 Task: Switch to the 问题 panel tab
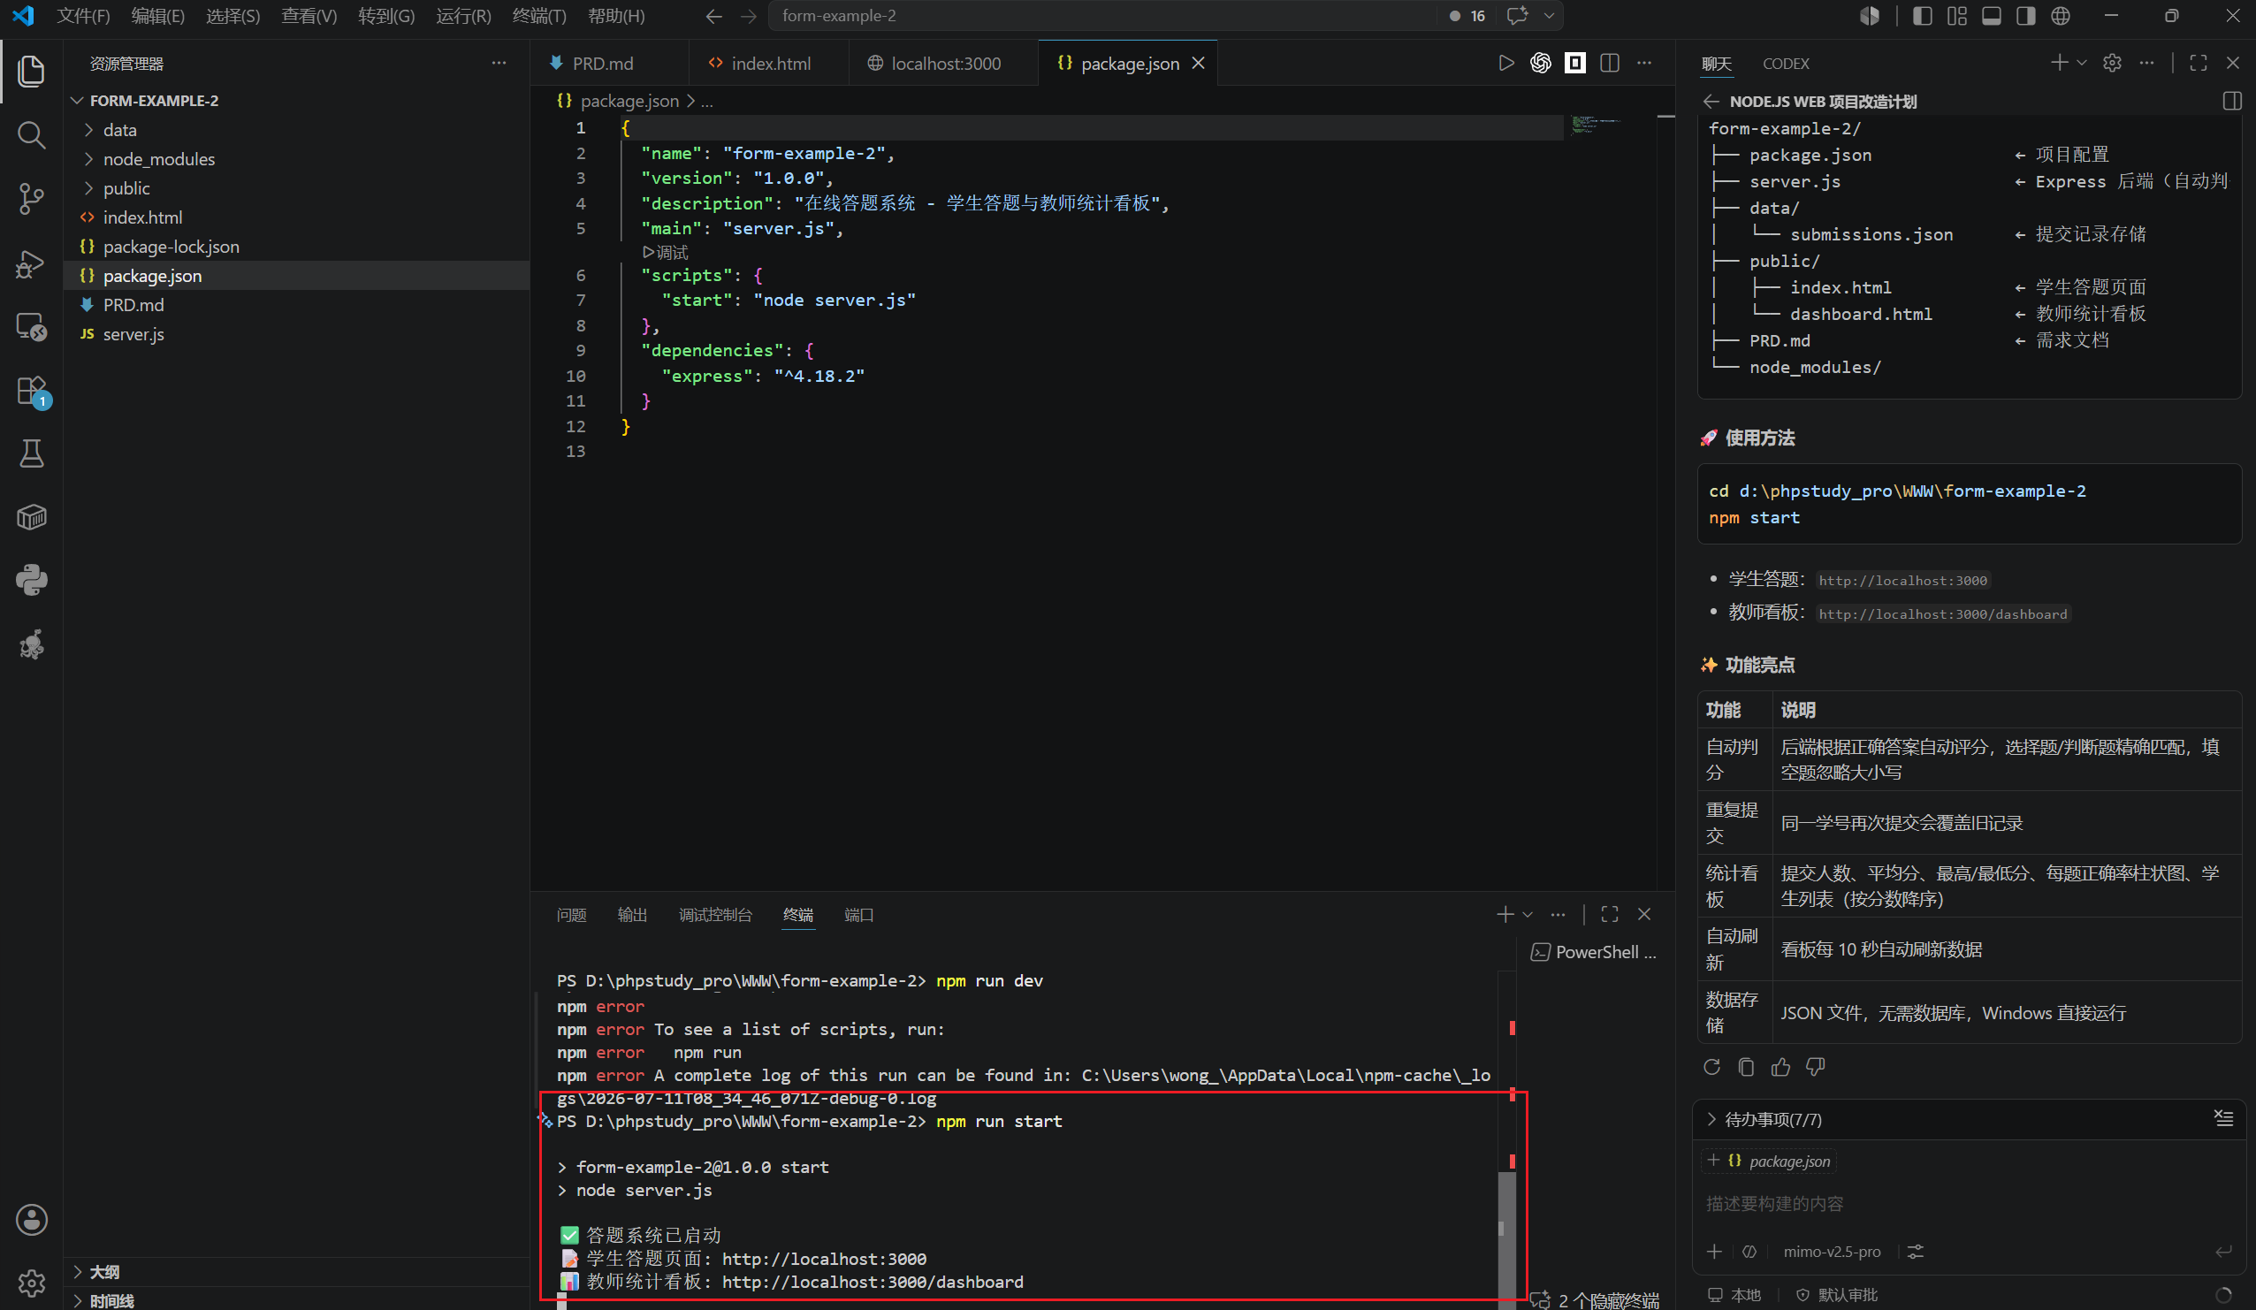point(571,914)
